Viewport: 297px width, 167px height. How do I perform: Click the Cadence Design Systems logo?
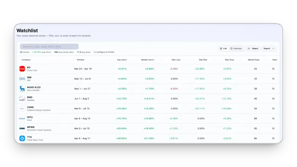point(22,109)
